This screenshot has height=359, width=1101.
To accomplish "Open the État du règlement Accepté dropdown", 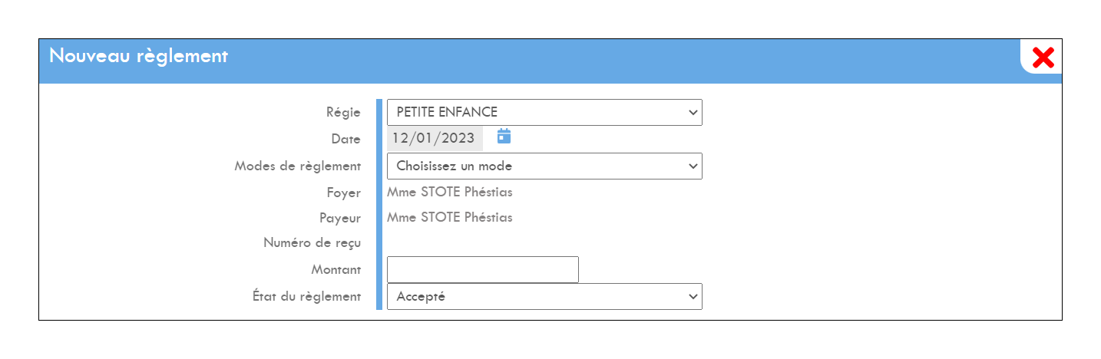I will (544, 296).
